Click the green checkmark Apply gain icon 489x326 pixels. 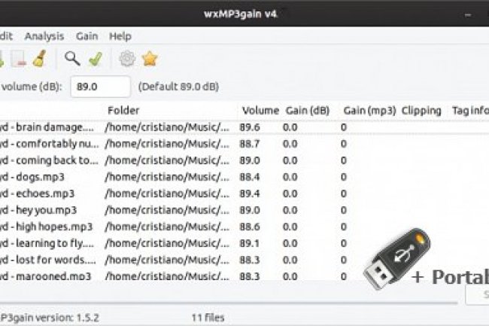point(94,59)
